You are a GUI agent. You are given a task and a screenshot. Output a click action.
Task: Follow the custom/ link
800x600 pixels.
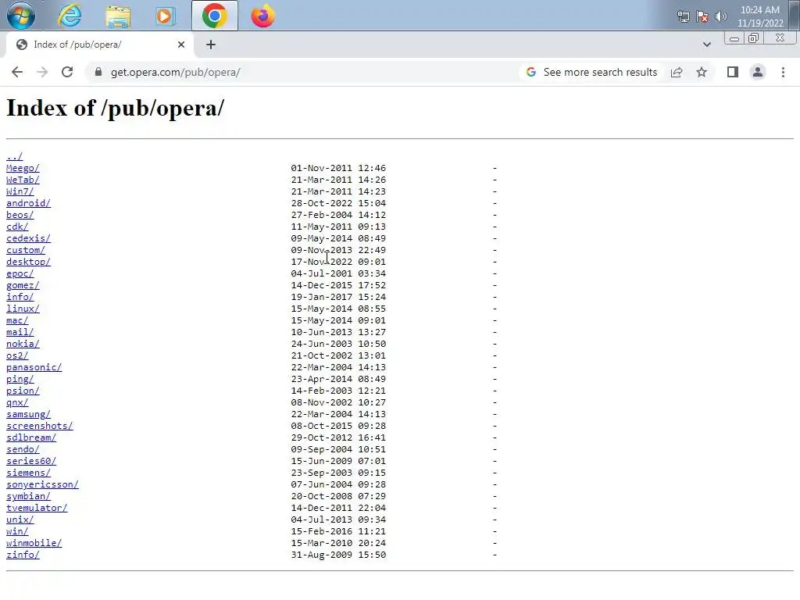coord(26,251)
